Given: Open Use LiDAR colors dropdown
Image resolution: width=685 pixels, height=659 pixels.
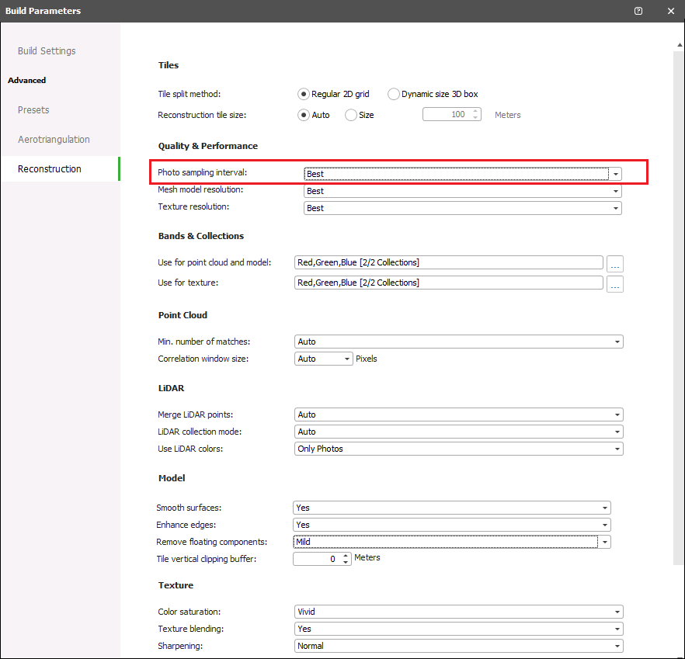Looking at the screenshot, I should point(459,449).
